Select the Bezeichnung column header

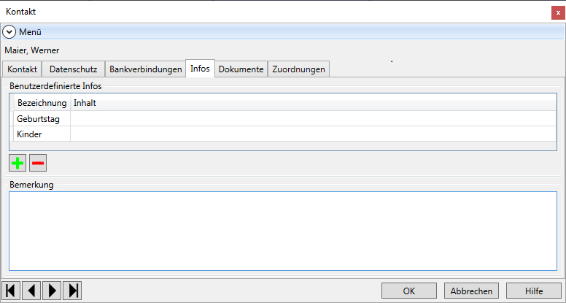click(42, 103)
